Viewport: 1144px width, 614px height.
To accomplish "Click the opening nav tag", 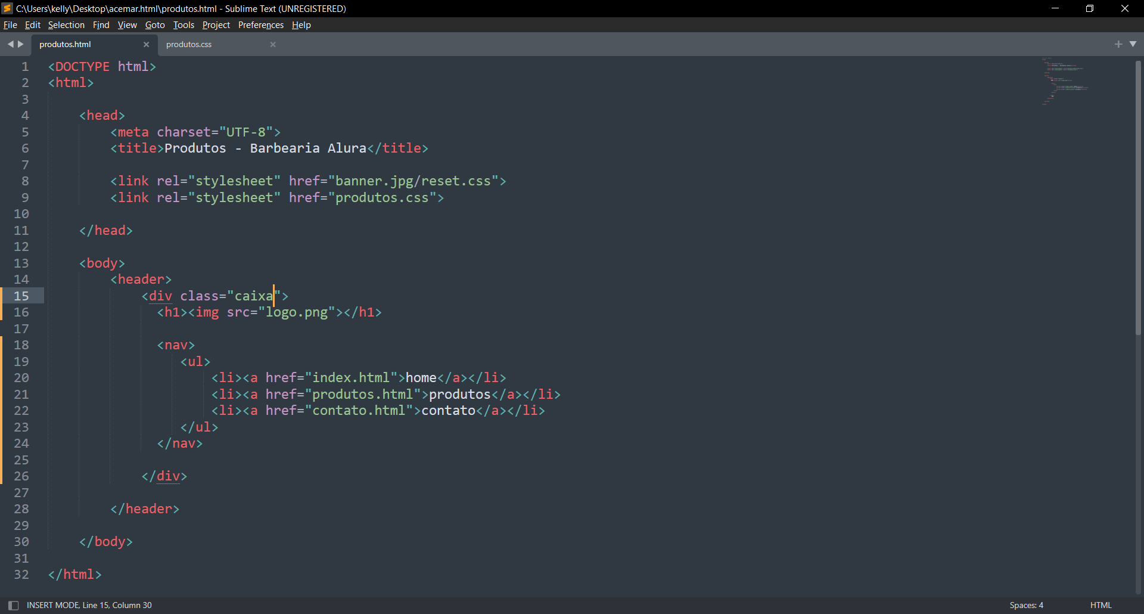I will [x=176, y=345].
